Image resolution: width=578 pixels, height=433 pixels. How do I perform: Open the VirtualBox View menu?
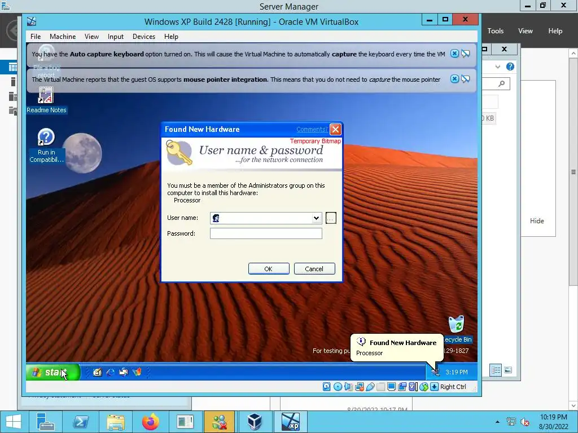point(91,37)
